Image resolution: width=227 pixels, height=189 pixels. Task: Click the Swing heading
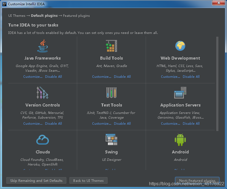coord(111,152)
